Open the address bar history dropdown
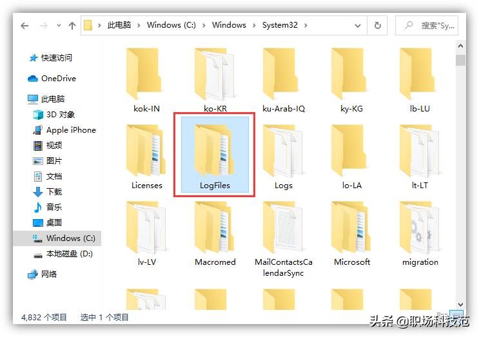The height and width of the screenshot is (337, 479). [x=357, y=26]
